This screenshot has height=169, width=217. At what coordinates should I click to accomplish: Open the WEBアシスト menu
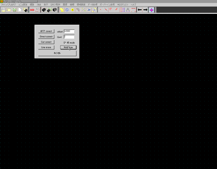point(123,4)
